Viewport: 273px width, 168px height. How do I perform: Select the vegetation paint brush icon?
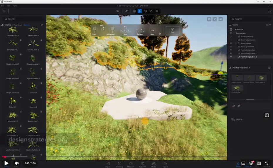point(234,106)
